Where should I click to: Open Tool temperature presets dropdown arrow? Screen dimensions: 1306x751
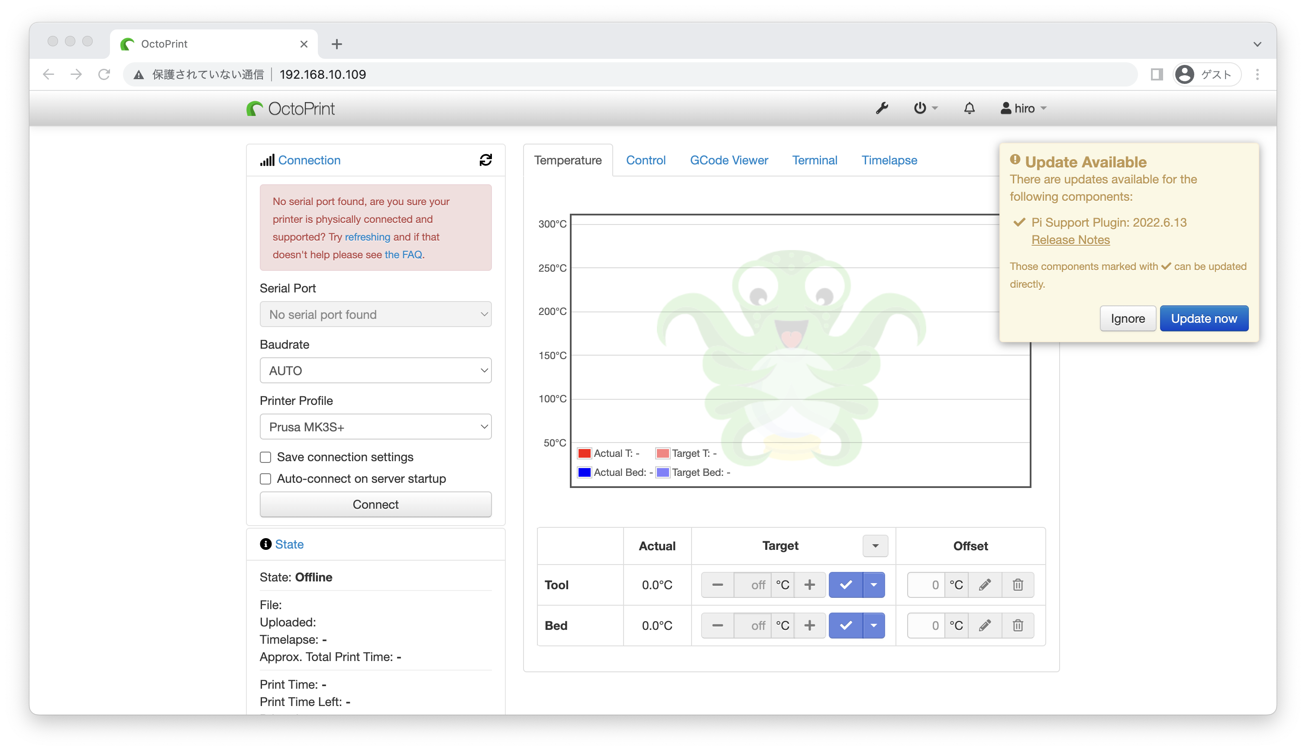point(873,585)
